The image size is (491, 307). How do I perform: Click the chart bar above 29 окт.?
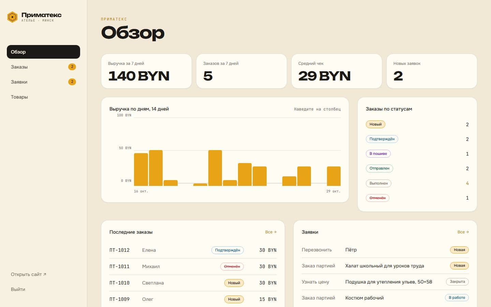click(334, 176)
